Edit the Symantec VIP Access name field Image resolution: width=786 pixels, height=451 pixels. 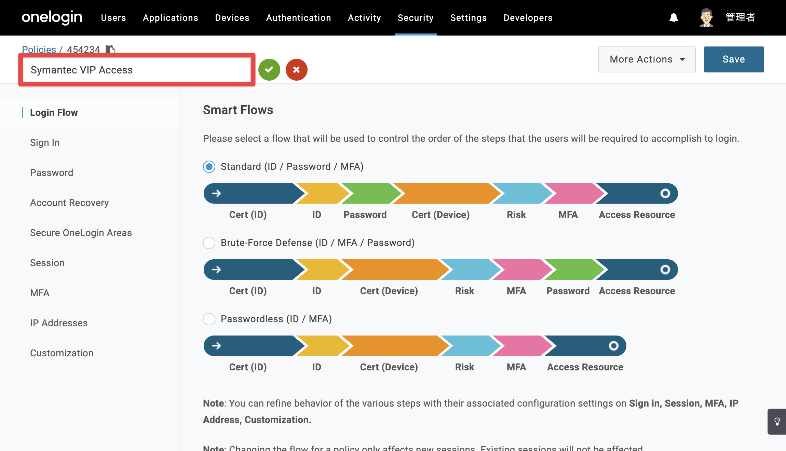[137, 70]
